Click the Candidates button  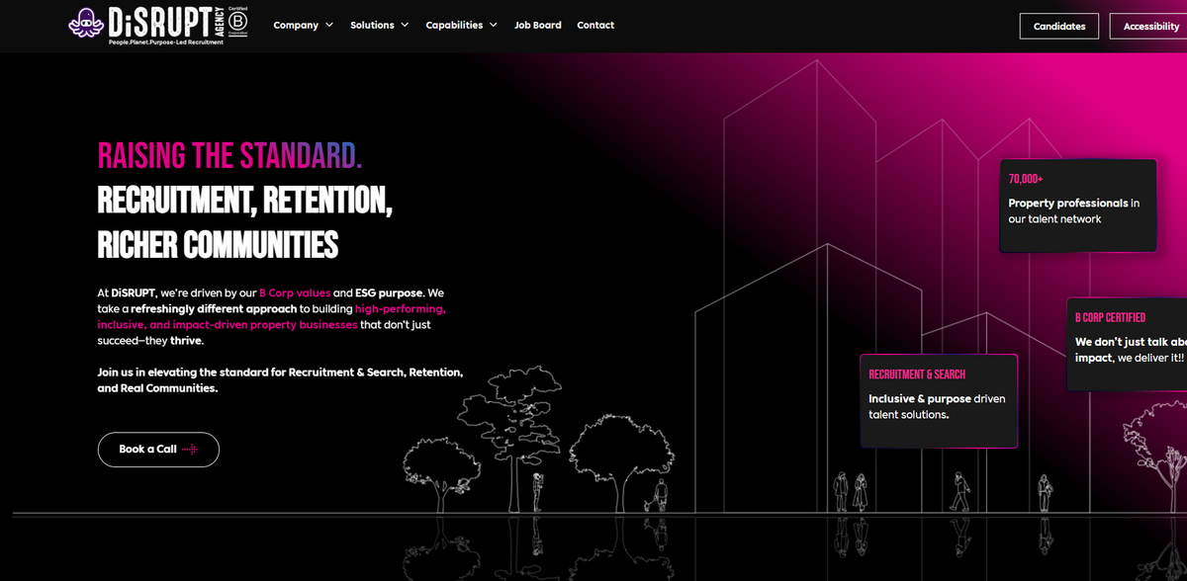[x=1058, y=27]
